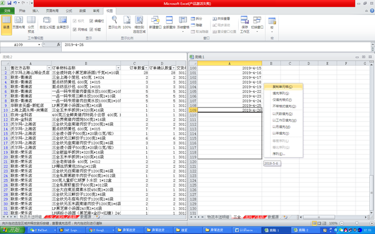Click View Side by Side (并排查看)

(221, 19)
